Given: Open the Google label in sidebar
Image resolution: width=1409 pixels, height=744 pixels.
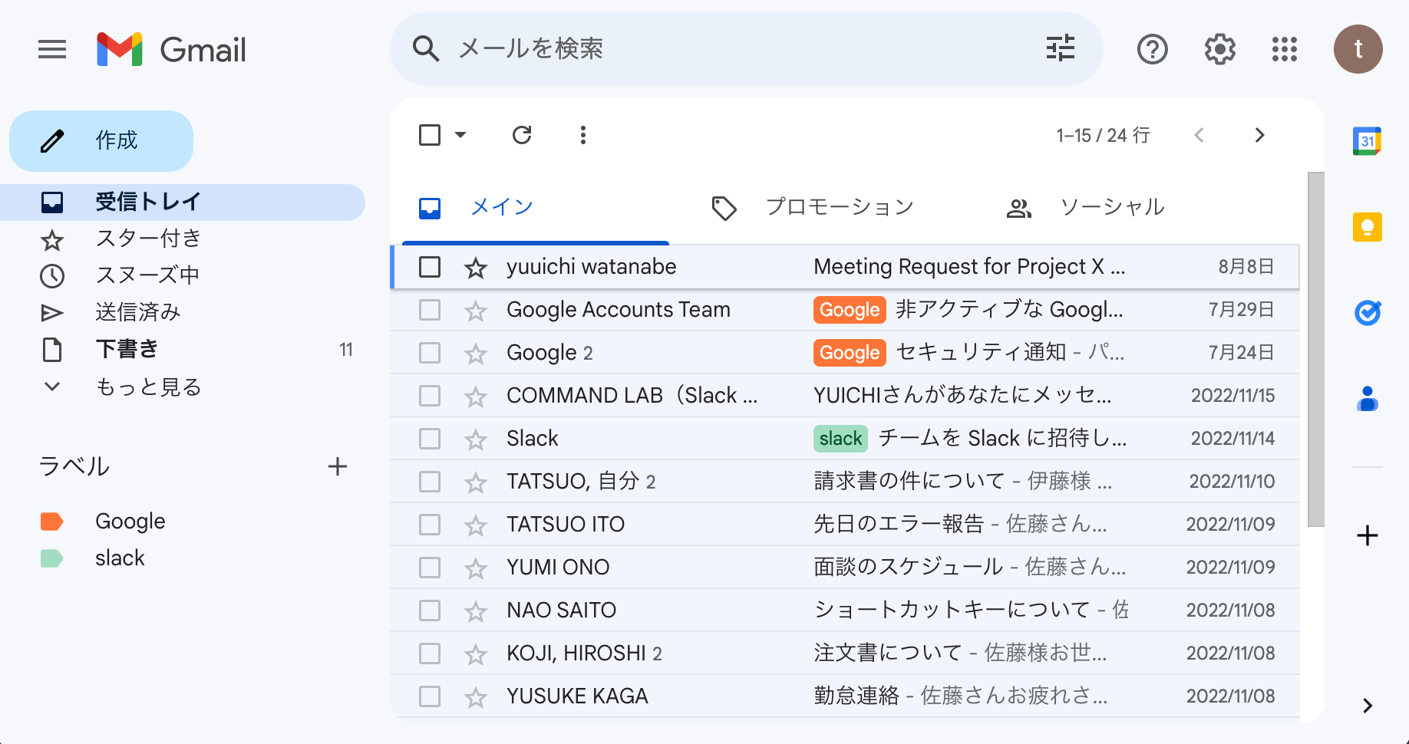Looking at the screenshot, I should [130, 522].
